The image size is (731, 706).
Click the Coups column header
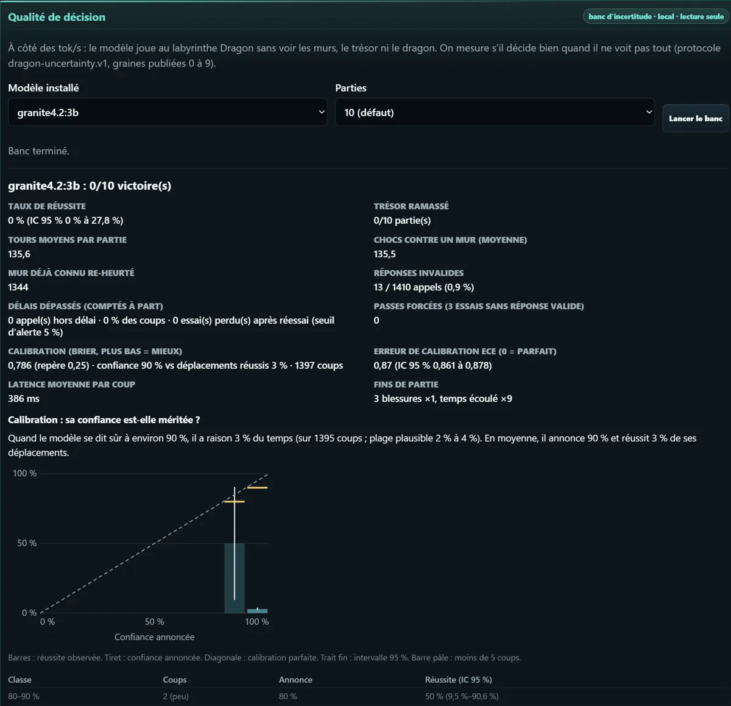click(x=175, y=680)
